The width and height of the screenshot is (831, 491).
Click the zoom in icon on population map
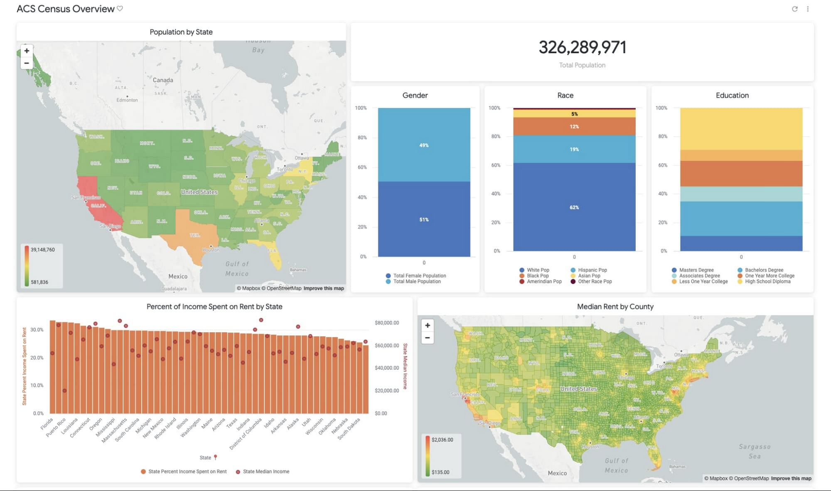click(x=27, y=51)
